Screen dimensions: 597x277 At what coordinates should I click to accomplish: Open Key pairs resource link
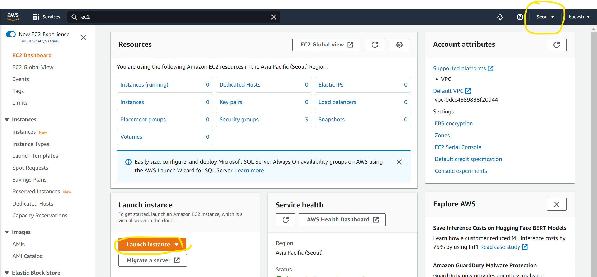point(231,102)
